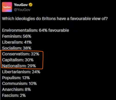116x100 pixels.
Task: Select the Socialism: 38% line
Action: (17, 48)
